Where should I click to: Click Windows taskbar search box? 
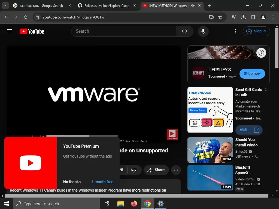tap(57, 204)
